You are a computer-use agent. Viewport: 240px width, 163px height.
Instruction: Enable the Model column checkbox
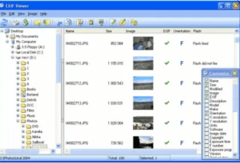pos(206,105)
